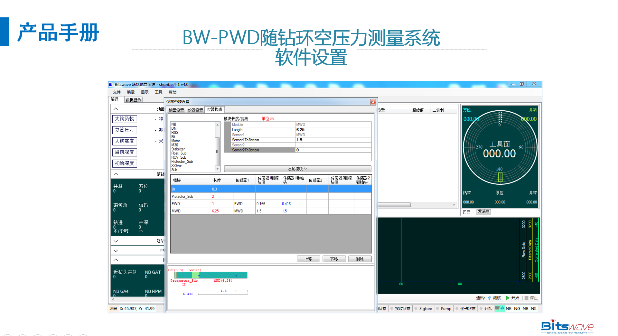
Task: Click the right arrow of horizontal scrollbar
Action: (x=454, y=205)
